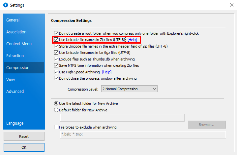The image size is (237, 155).
Task: Open Help link for Unicode file names
Action: tap(132, 40)
